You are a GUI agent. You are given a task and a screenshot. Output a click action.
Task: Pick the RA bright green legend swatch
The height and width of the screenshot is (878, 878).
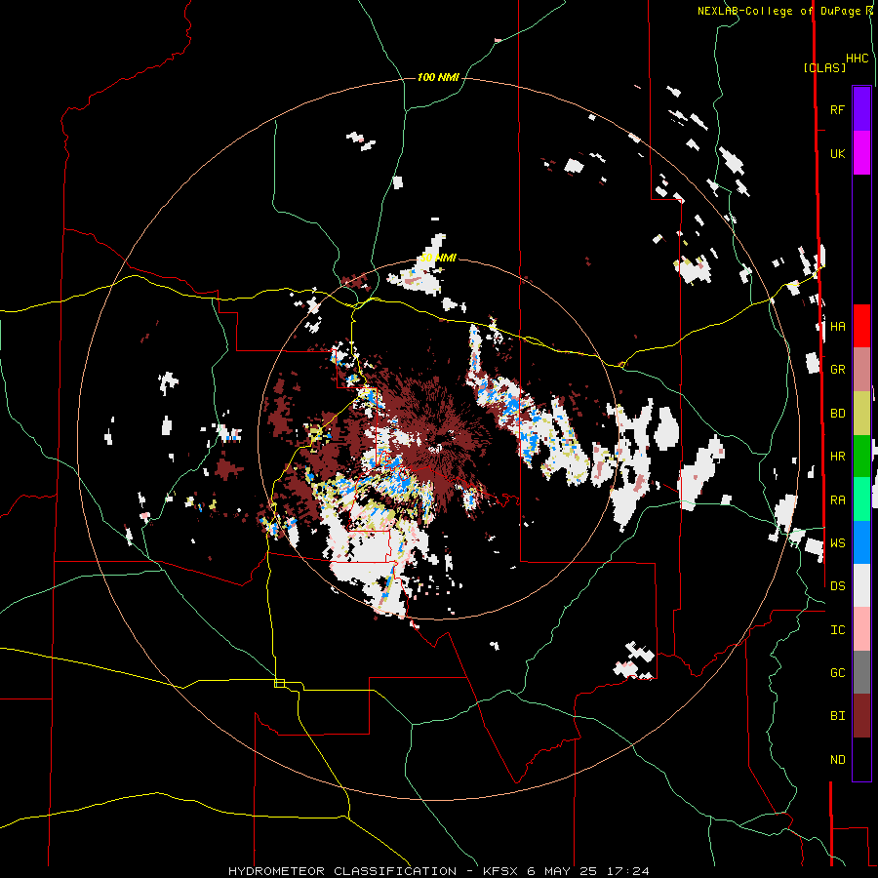pyautogui.click(x=861, y=499)
